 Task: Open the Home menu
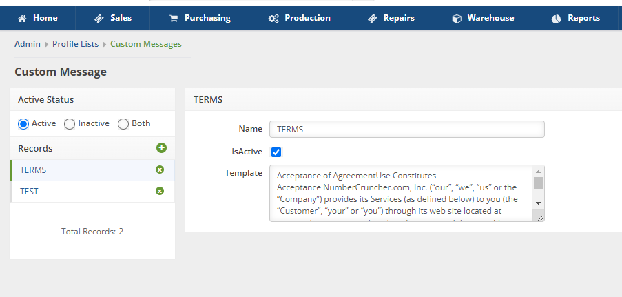(38, 18)
